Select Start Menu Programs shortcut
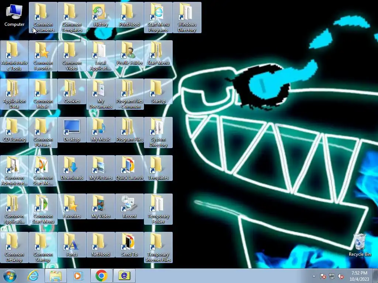 pyautogui.click(x=158, y=18)
